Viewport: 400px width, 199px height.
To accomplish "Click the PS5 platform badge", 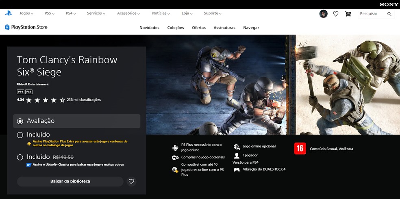I will click(29, 92).
